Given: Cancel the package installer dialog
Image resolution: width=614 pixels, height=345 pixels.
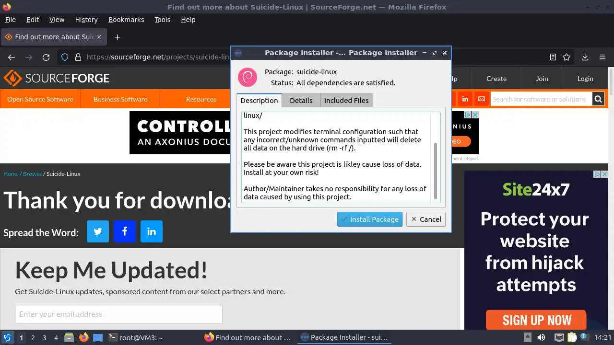Looking at the screenshot, I should pyautogui.click(x=426, y=219).
